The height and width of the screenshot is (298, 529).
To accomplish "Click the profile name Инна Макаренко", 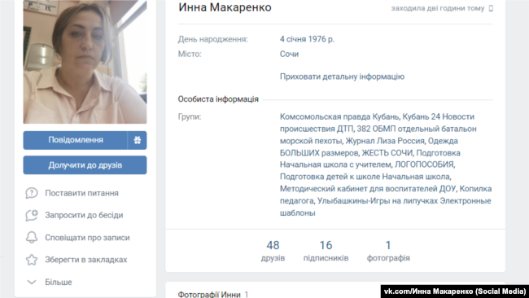I will coord(225,7).
